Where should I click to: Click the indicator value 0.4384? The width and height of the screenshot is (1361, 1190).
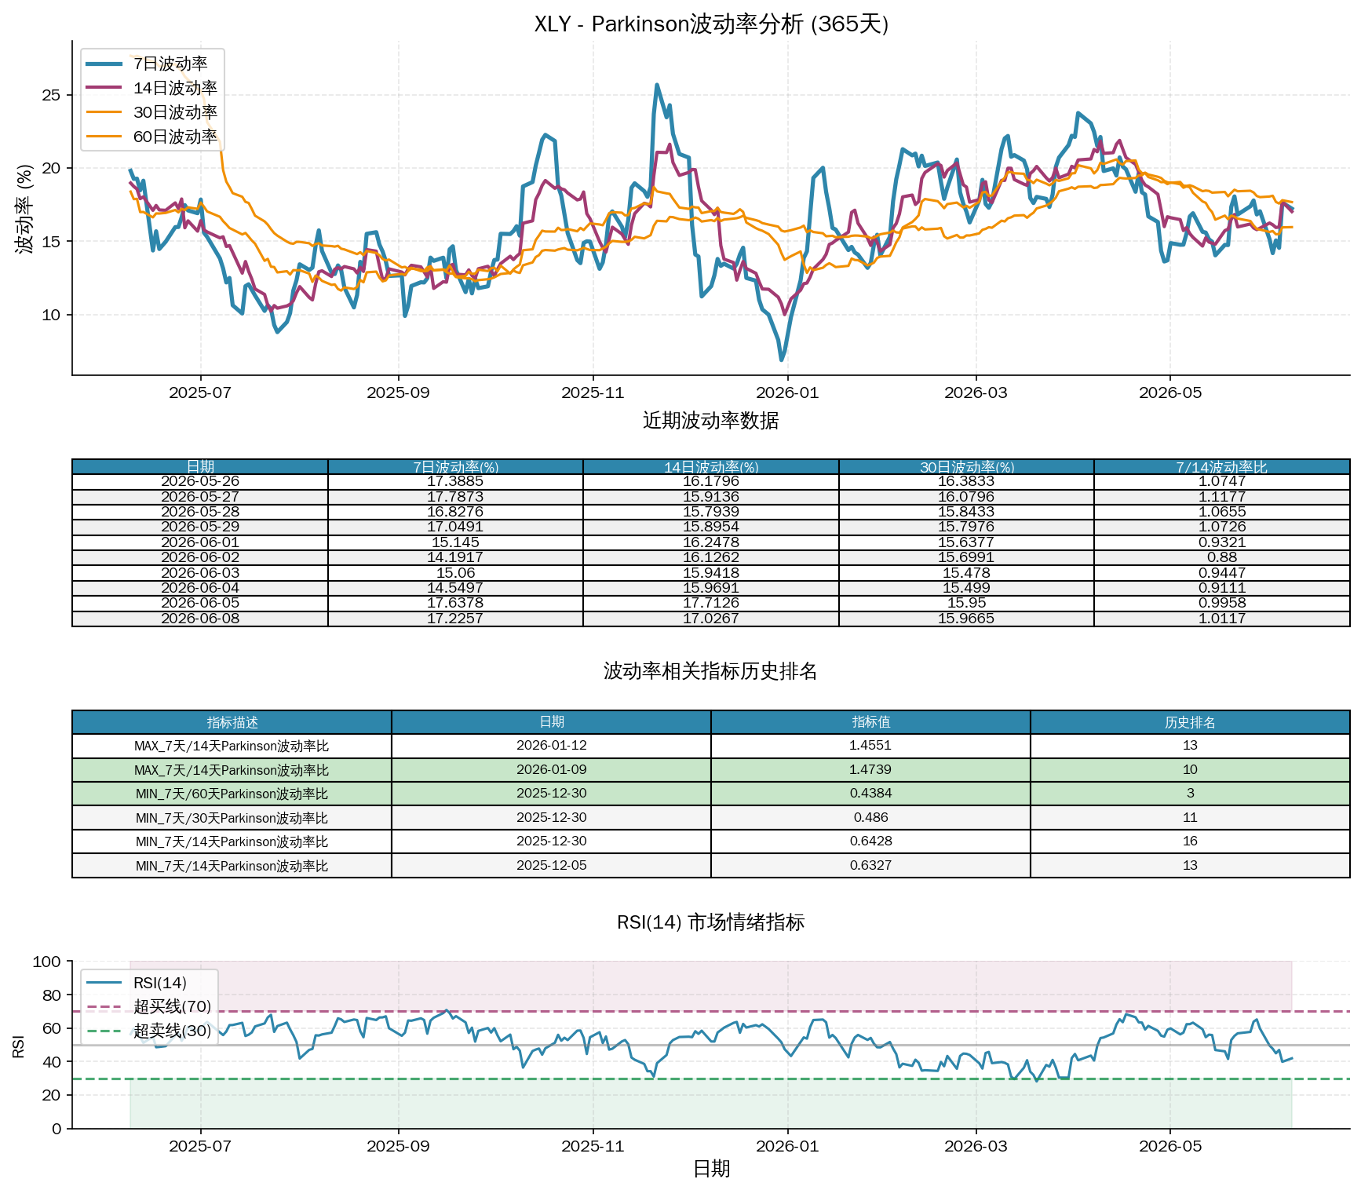[871, 794]
